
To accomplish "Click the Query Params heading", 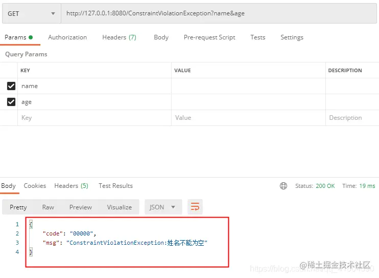I will pyautogui.click(x=26, y=54).
